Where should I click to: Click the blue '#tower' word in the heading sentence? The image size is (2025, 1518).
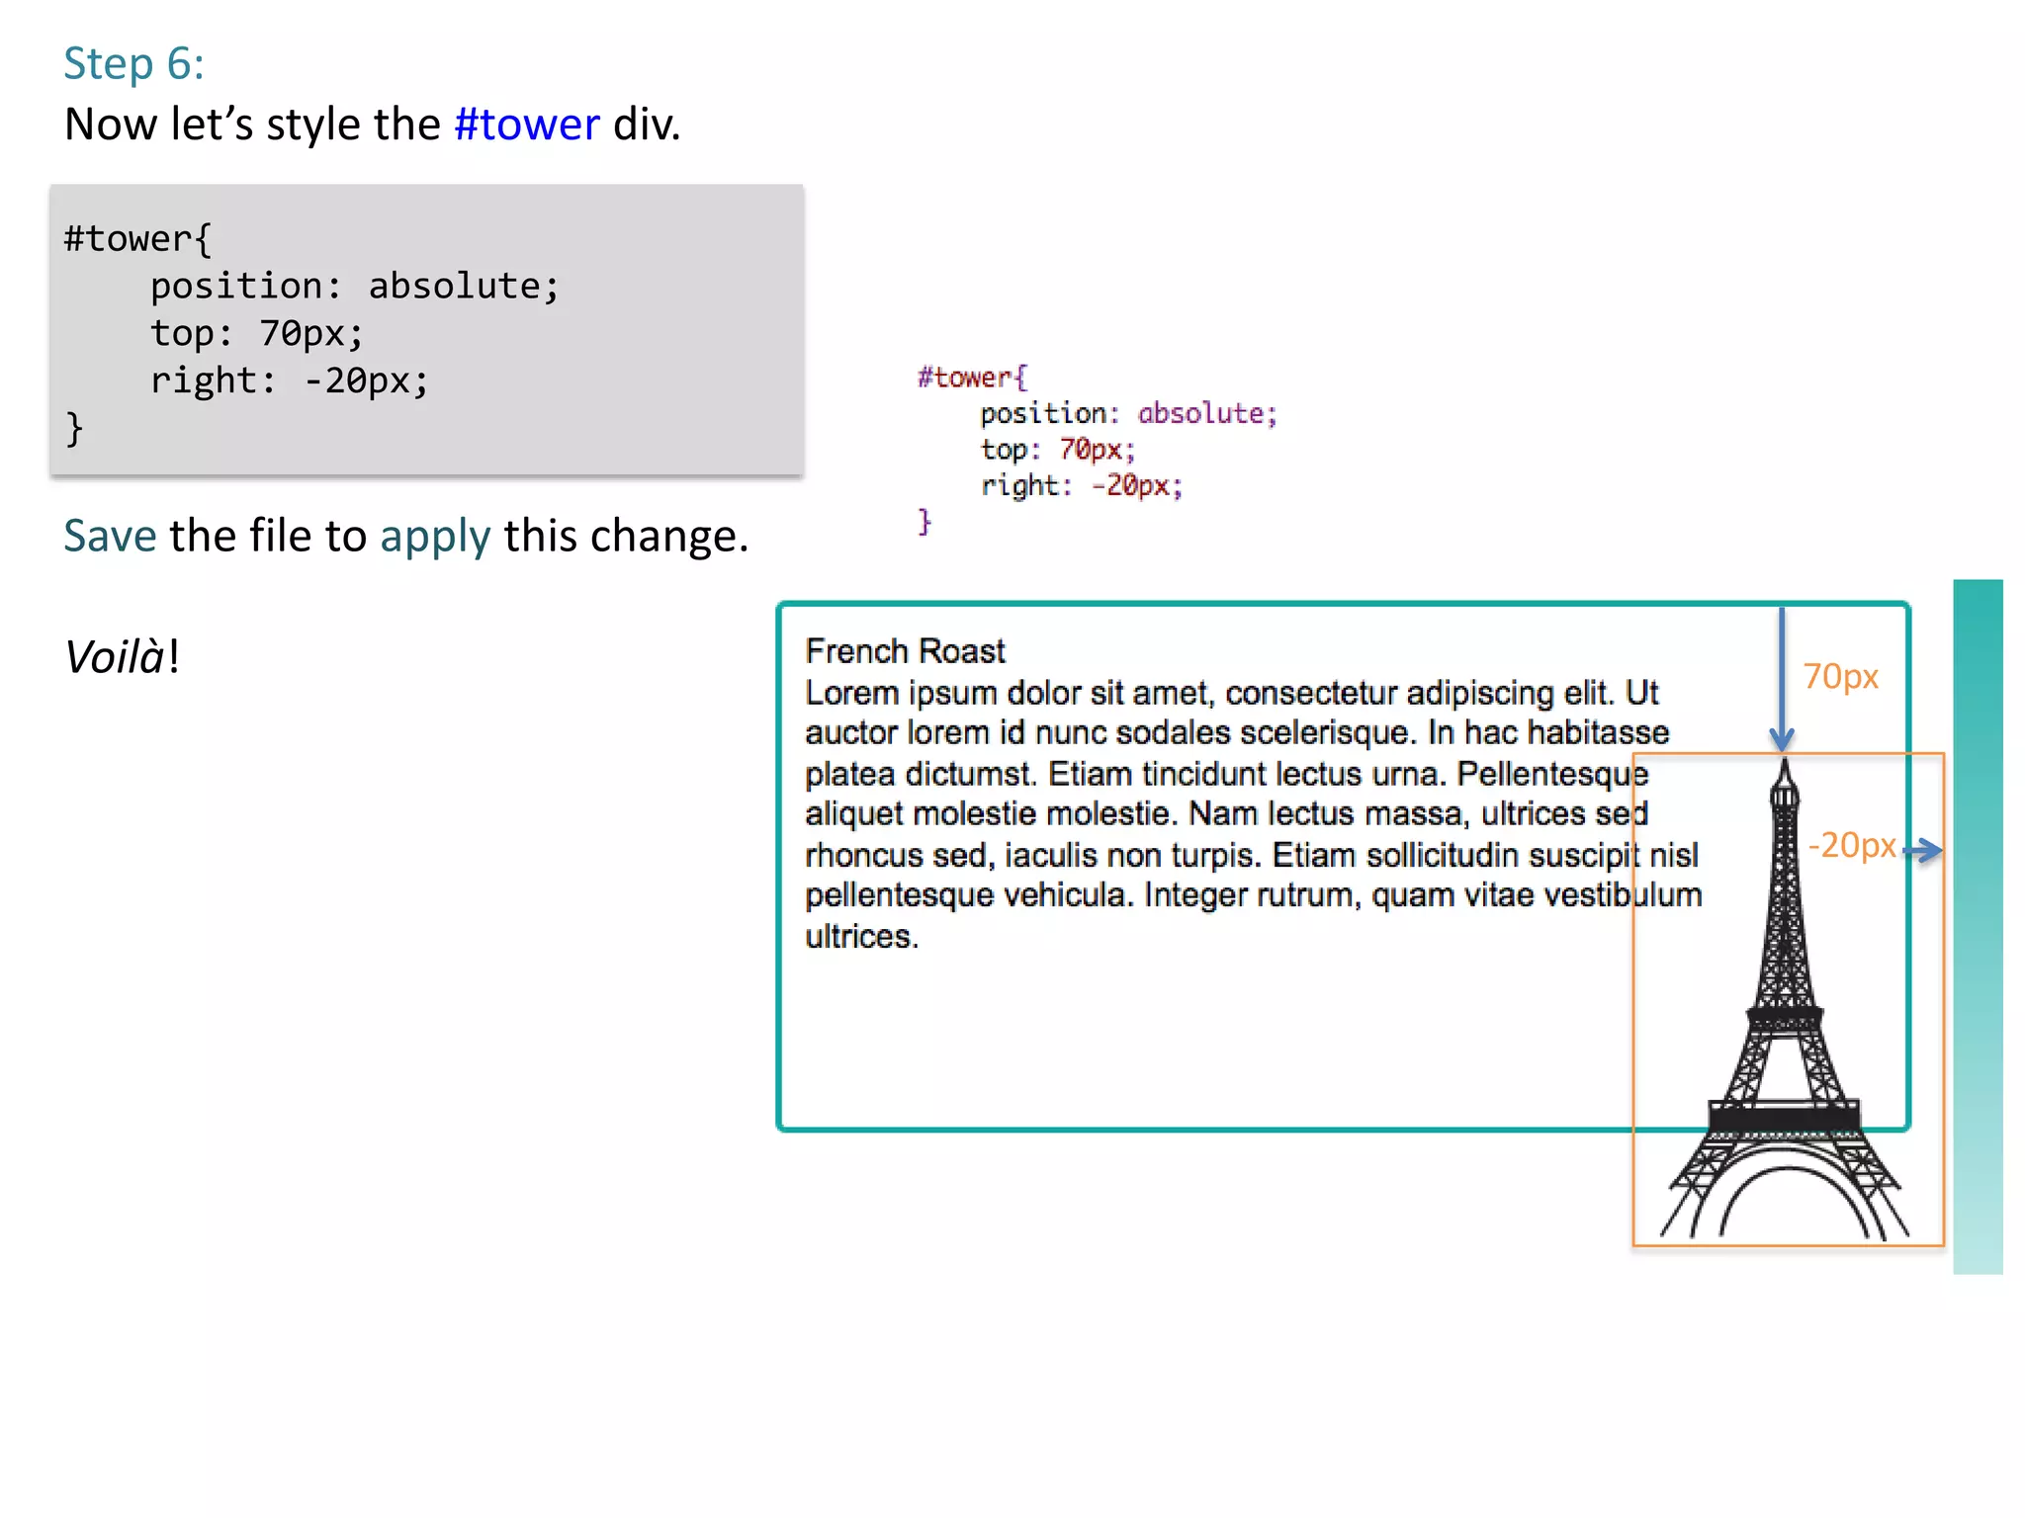tap(527, 125)
